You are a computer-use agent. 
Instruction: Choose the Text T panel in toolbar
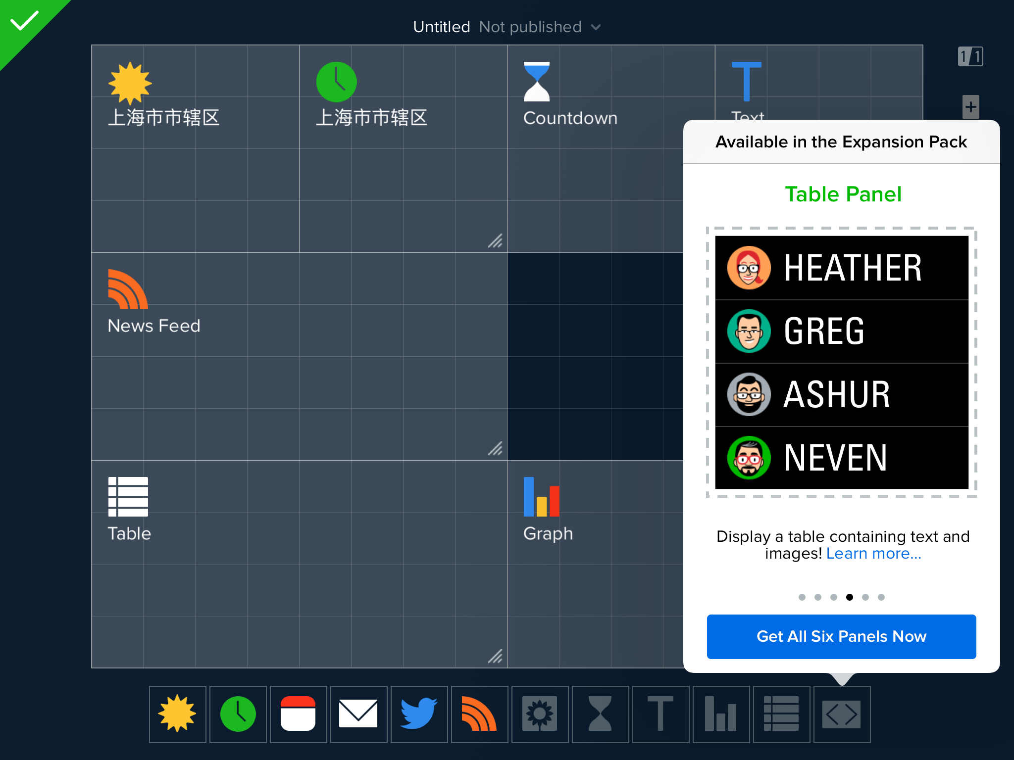[660, 714]
